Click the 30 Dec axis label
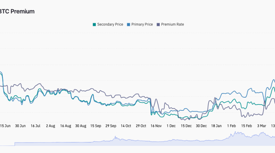Screen dimensions: 275x153 [201, 126]
